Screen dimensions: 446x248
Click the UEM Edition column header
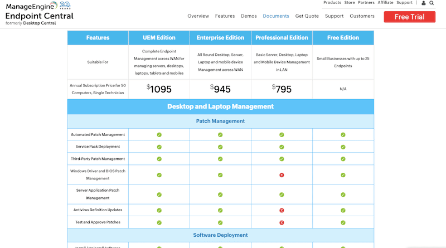coord(159,37)
